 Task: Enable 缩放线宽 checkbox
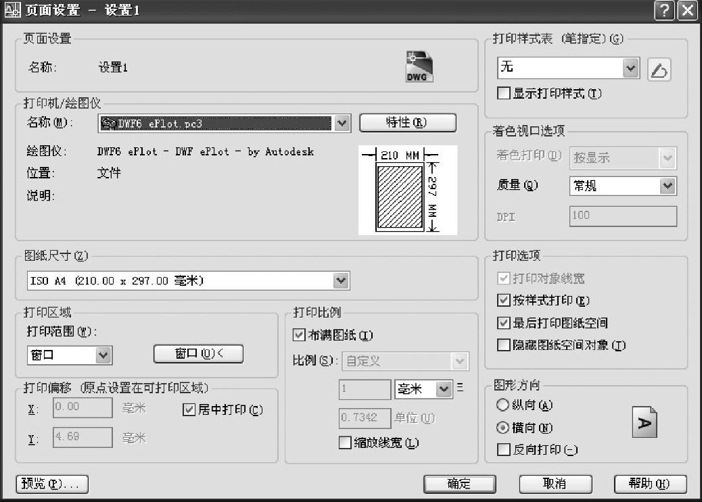click(x=345, y=443)
